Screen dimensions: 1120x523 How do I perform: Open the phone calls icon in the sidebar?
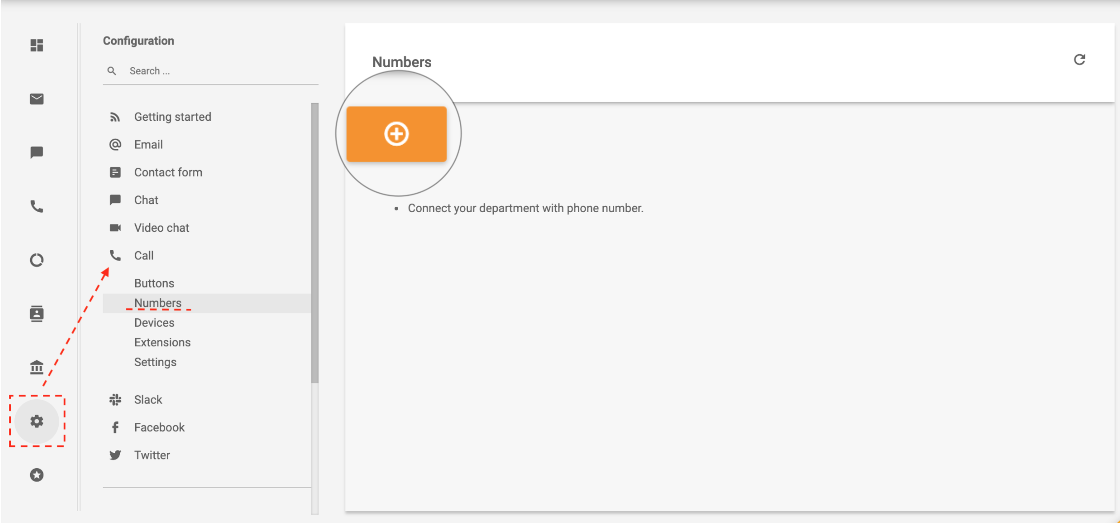(36, 207)
